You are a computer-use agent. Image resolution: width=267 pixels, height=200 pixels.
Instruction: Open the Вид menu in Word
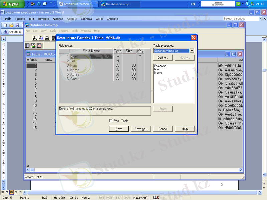coord(32,19)
